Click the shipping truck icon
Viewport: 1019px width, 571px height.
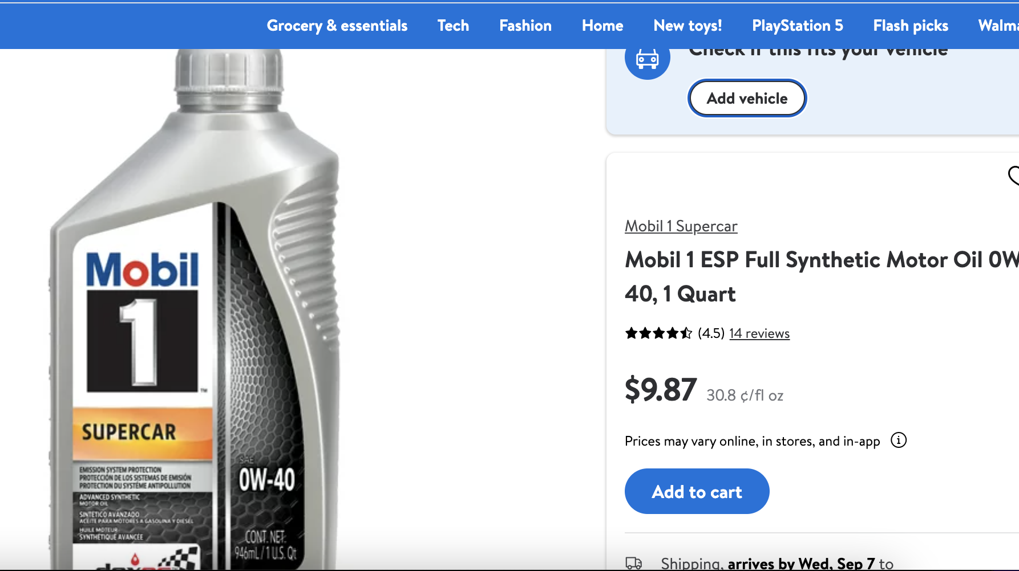tap(634, 563)
